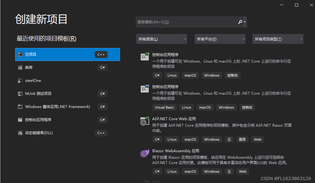The width and height of the screenshot is (315, 183).
Task: Click the Blazor WebAssembly purple icon
Action: tap(145, 153)
